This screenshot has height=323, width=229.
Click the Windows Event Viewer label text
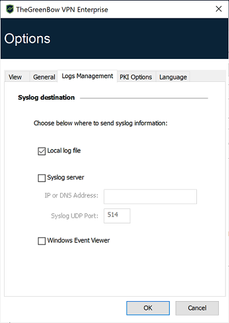[78, 240]
